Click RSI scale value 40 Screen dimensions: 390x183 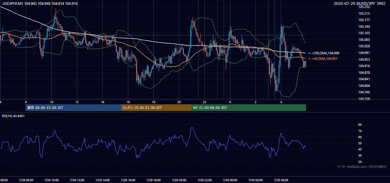(360, 149)
